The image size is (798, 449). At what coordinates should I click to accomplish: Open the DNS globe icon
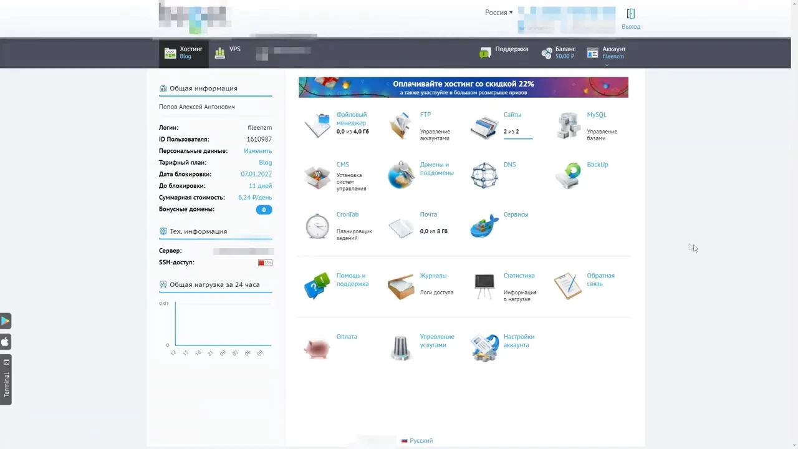[x=484, y=176]
